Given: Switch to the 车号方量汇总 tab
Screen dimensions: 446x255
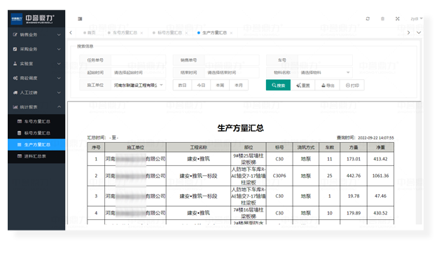Looking at the screenshot, I should 125,33.
